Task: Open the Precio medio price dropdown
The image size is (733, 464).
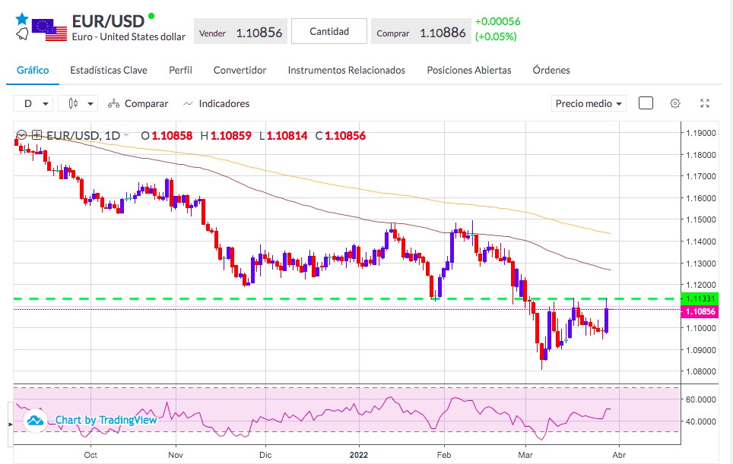Action: click(x=589, y=103)
